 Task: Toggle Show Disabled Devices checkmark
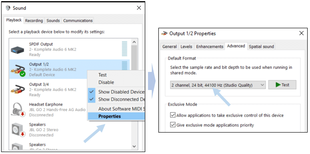[x=92, y=92]
